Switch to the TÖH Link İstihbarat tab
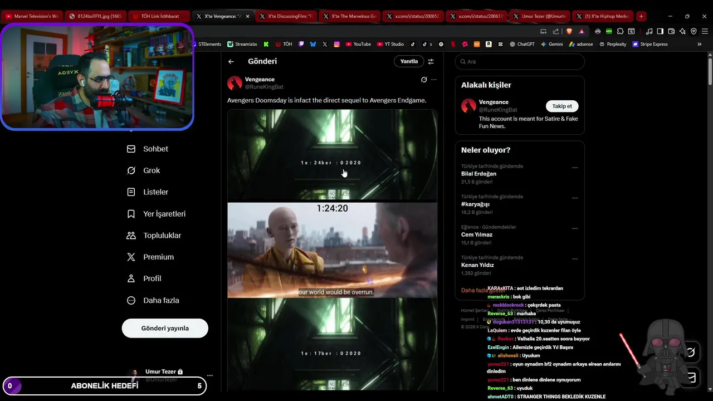Viewport: 713px width, 401px height. click(x=159, y=16)
